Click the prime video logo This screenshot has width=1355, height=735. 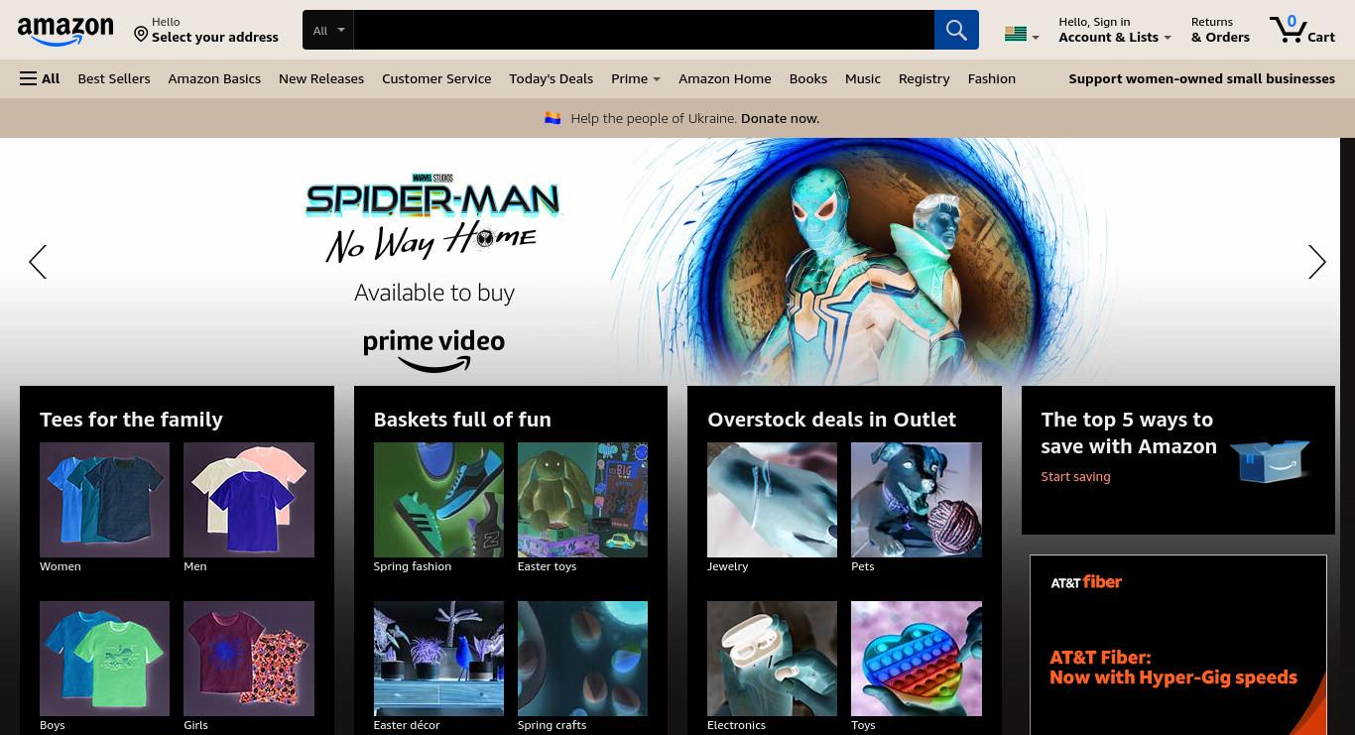433,350
